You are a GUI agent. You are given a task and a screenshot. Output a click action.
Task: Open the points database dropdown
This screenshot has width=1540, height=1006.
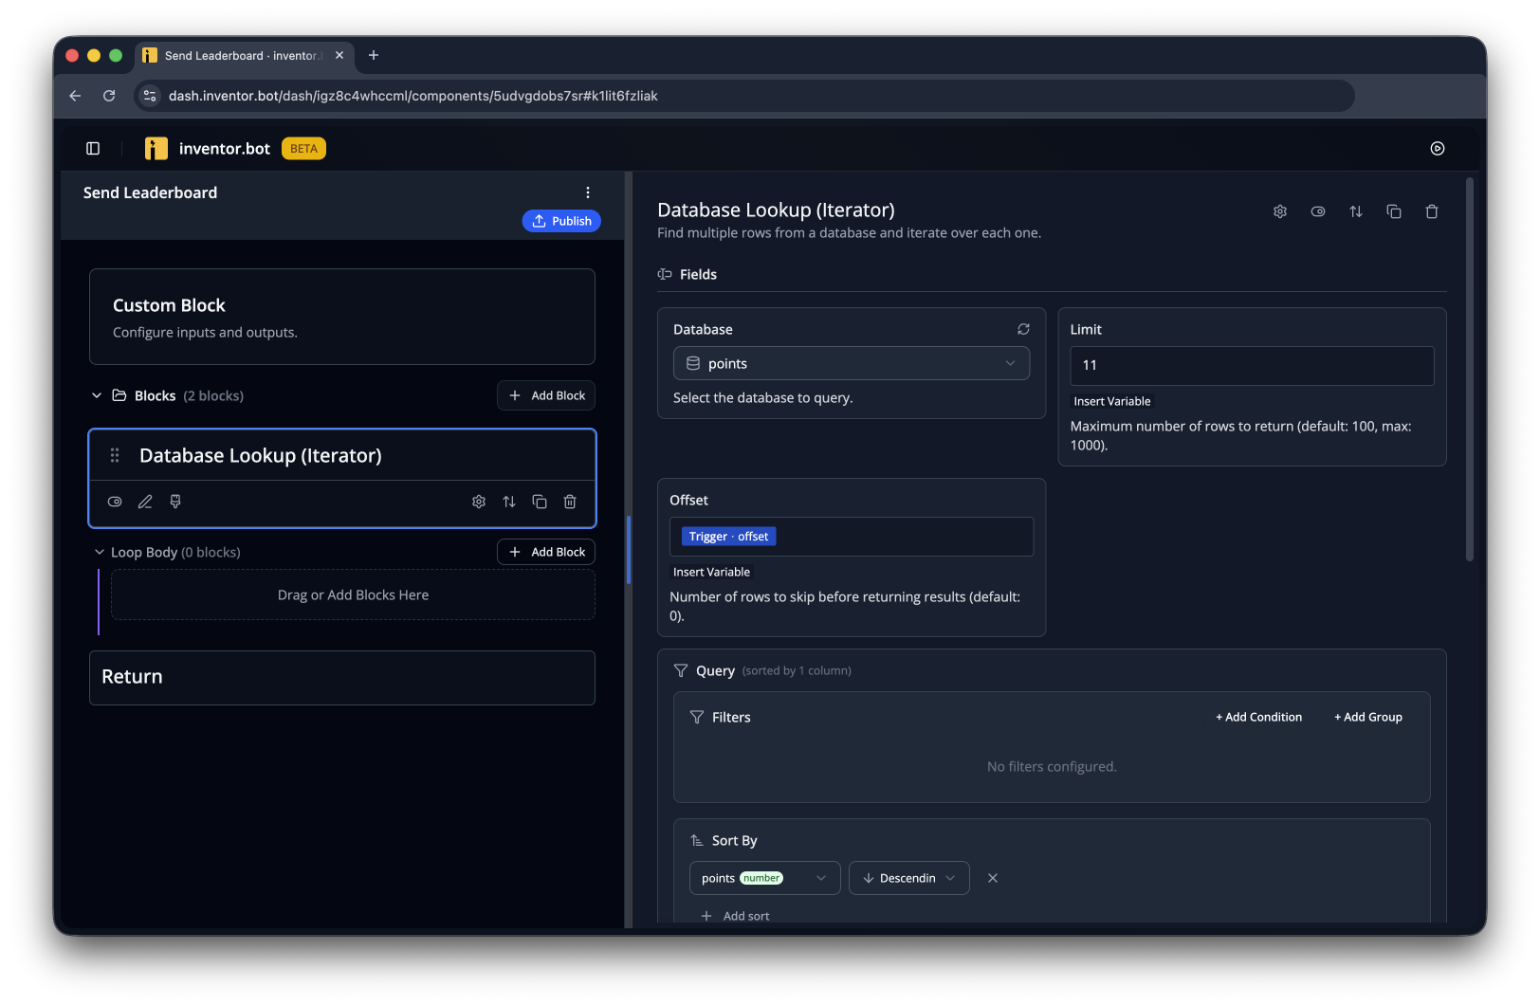pyautogui.click(x=852, y=363)
